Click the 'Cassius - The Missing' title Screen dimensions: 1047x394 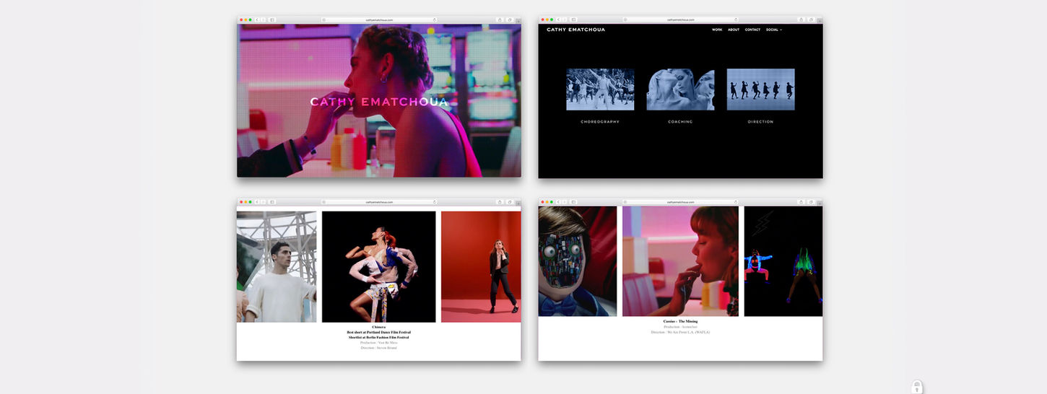tap(680, 321)
